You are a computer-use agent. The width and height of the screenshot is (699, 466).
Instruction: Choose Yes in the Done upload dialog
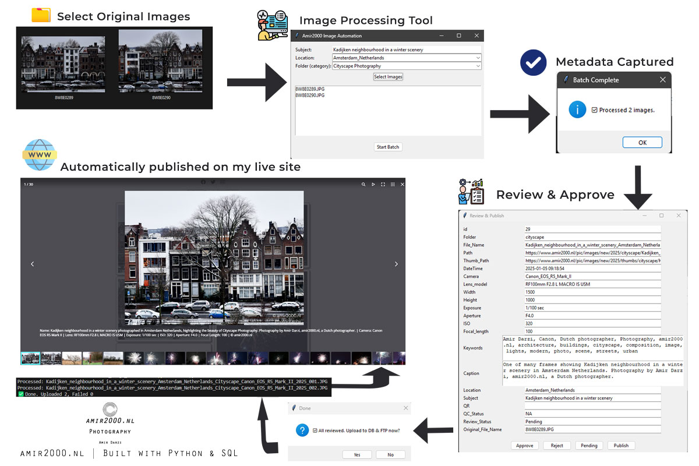pos(357,455)
